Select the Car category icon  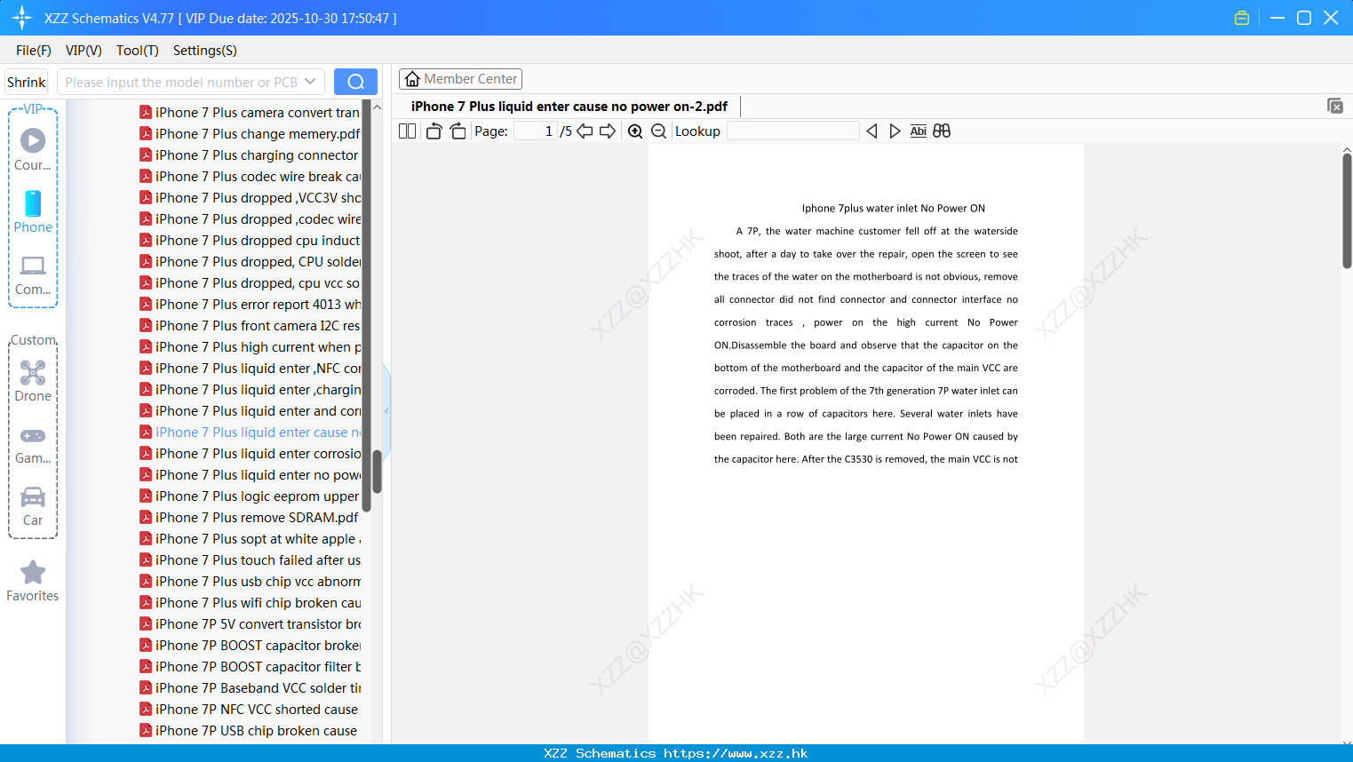click(33, 506)
